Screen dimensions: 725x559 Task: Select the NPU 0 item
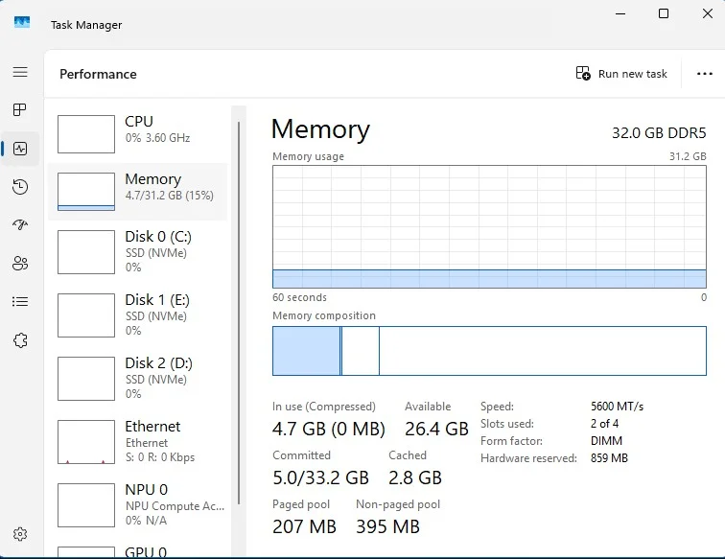tap(138, 505)
